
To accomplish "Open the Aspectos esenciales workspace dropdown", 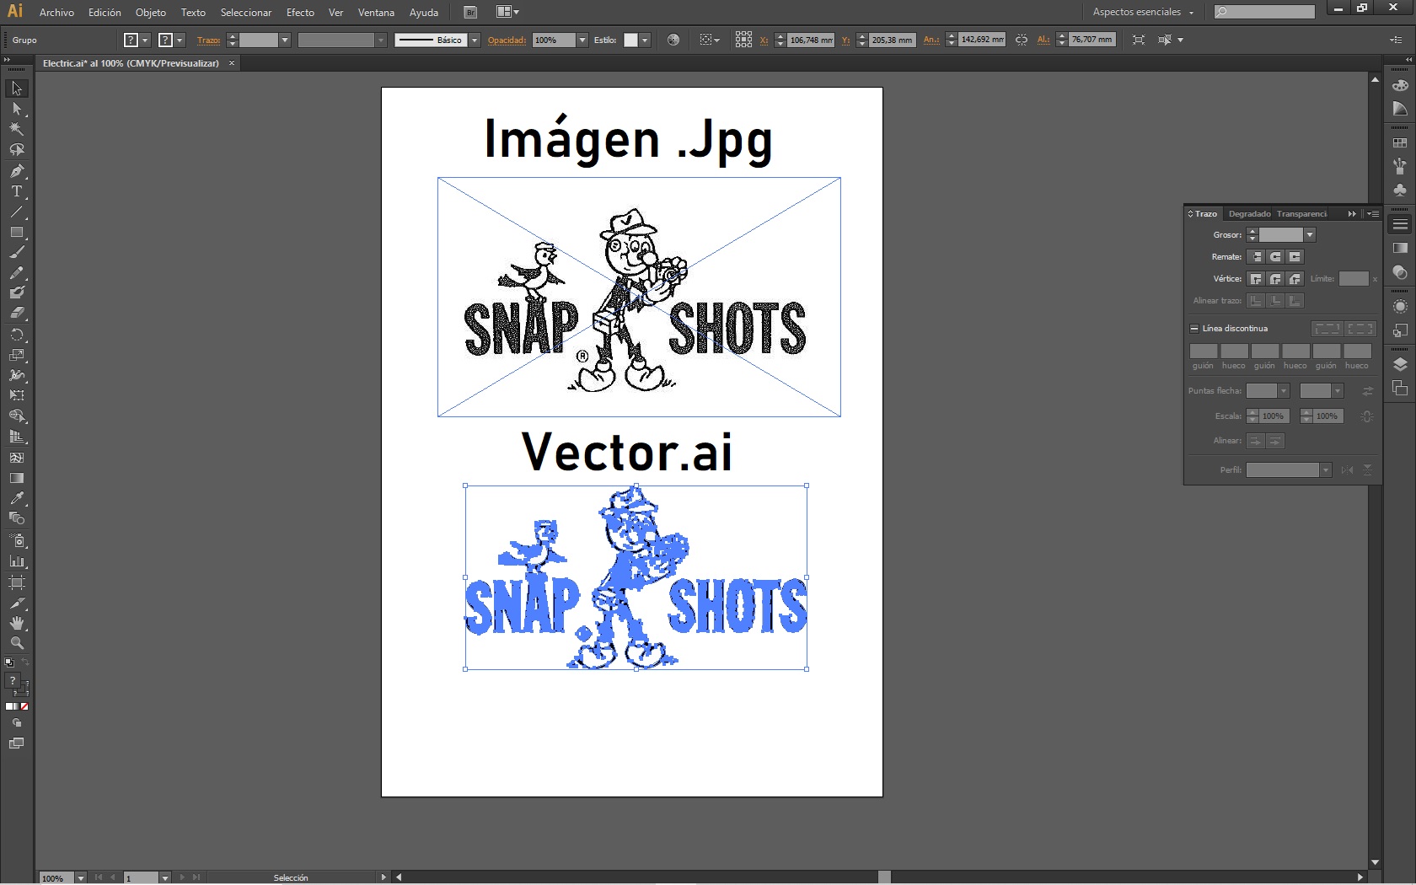I will 1143,12.
